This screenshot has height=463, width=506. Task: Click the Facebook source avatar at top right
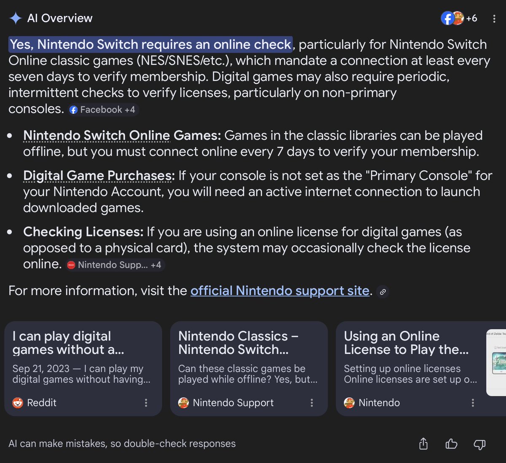(447, 18)
